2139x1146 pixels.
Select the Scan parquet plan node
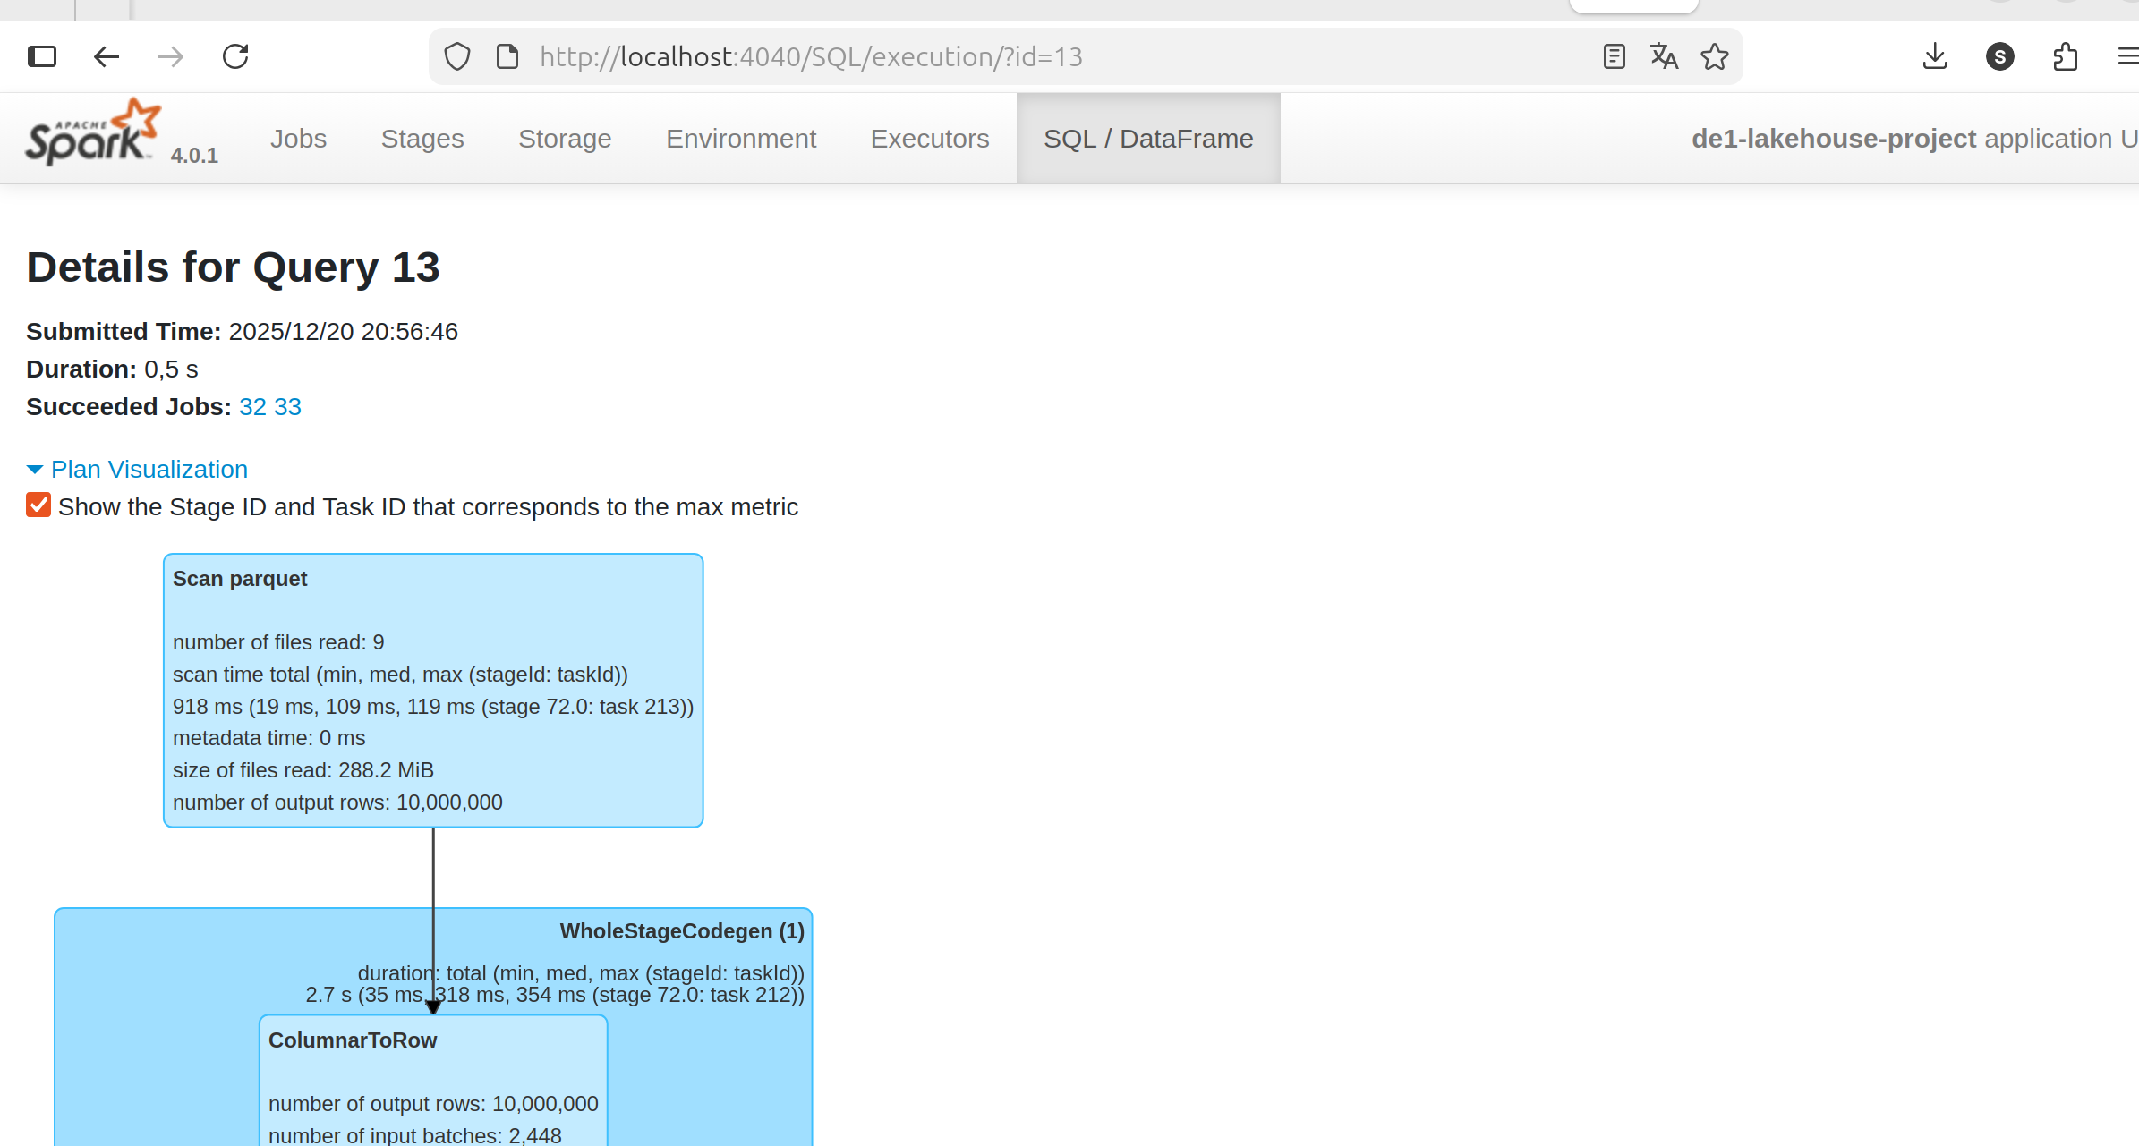pos(433,689)
